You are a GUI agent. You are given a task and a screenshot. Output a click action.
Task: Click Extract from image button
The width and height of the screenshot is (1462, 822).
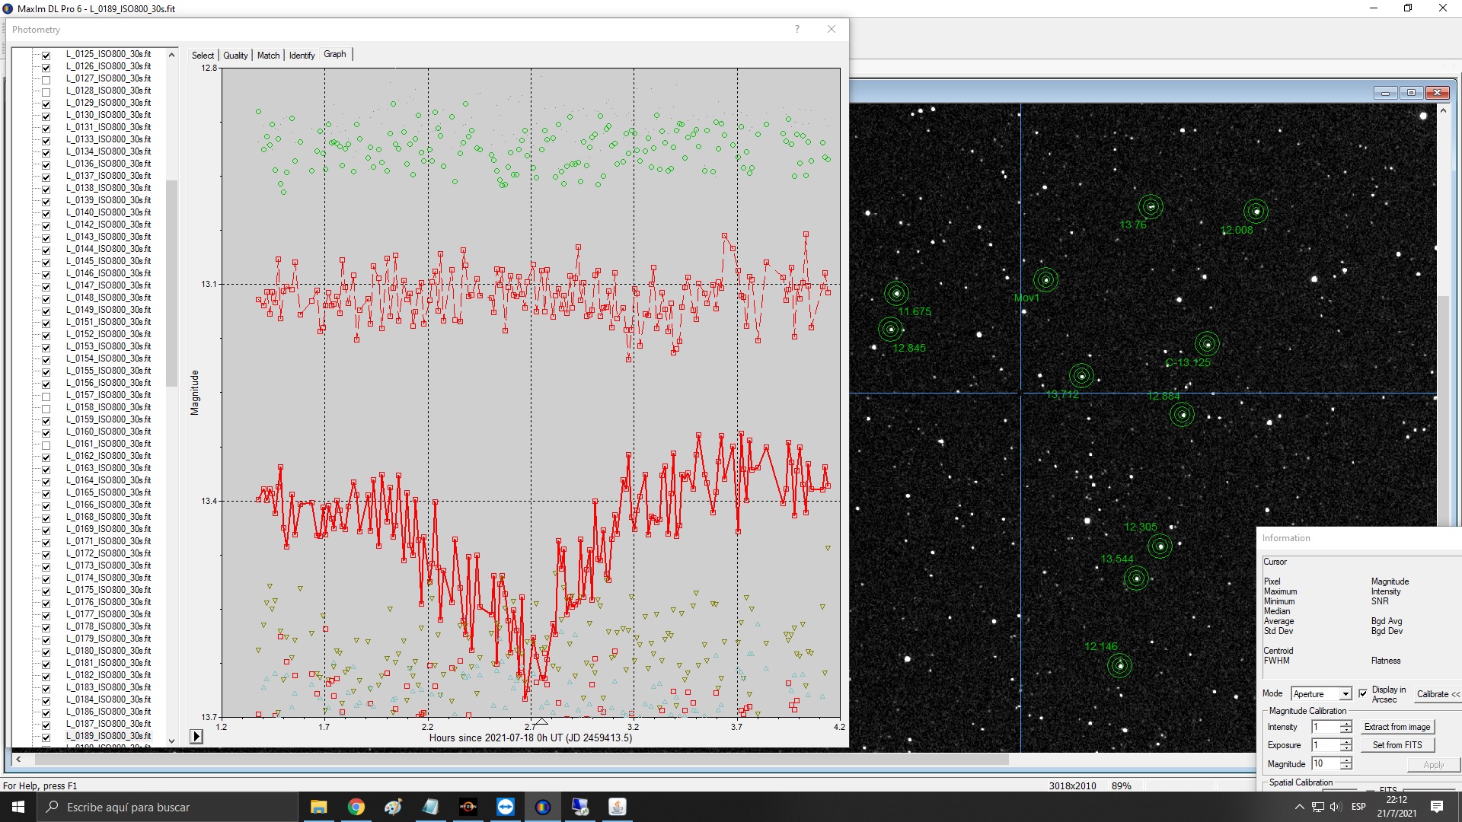tap(1397, 727)
